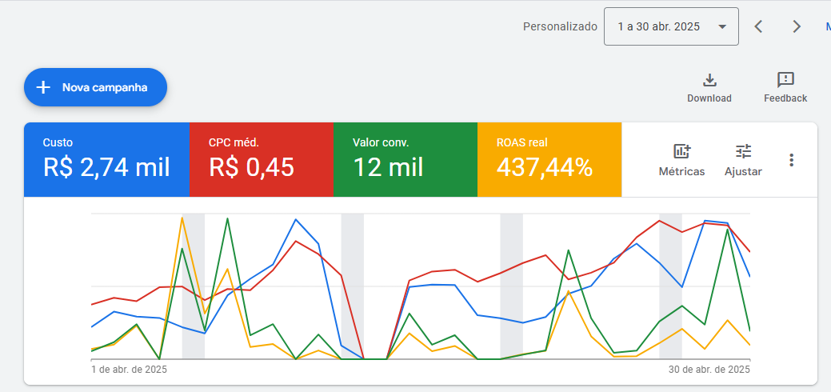This screenshot has width=831, height=392.
Task: Click the ROAS value 437,44%
Action: coord(545,167)
